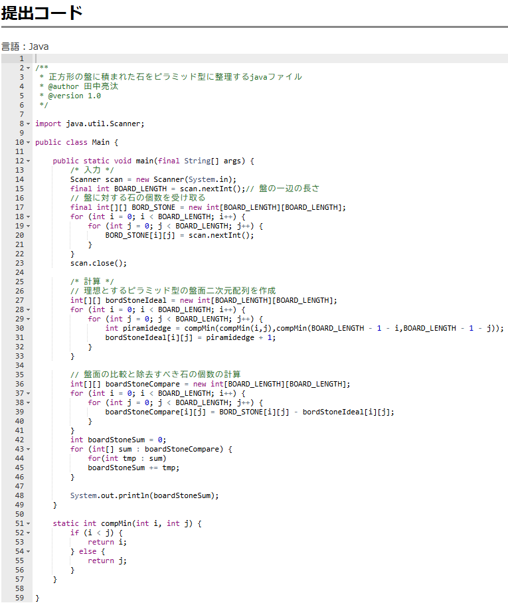Click the 提出コード heading
The image size is (508, 605).
coord(42,12)
